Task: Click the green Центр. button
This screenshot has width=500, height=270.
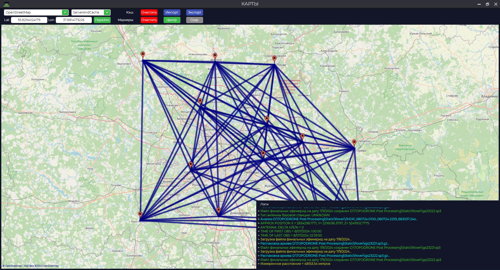Action: (172, 20)
